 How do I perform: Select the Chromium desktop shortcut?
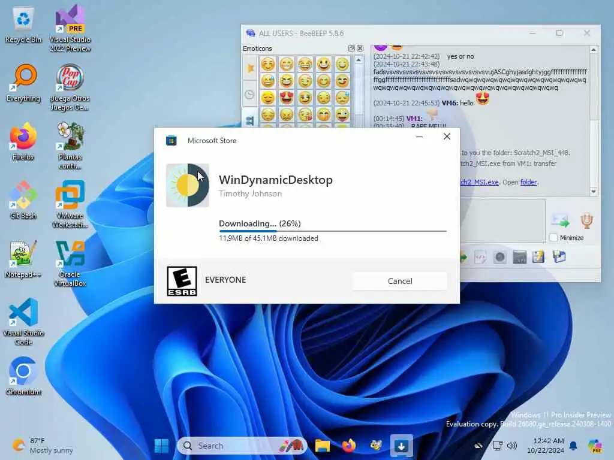tap(23, 376)
